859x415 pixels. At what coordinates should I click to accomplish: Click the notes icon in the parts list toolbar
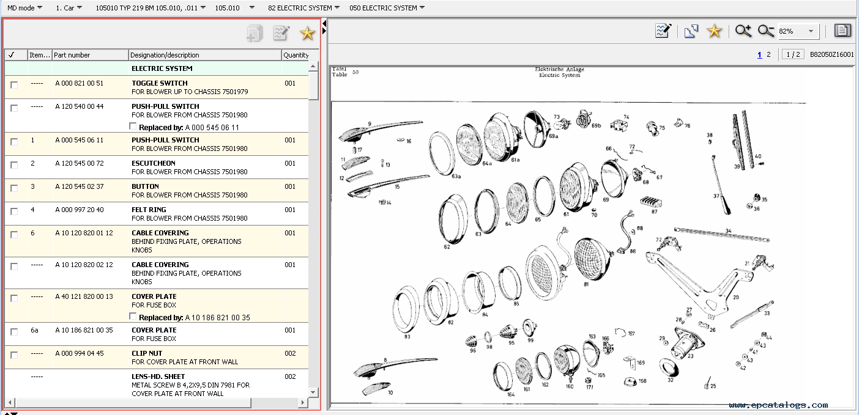pyautogui.click(x=281, y=34)
